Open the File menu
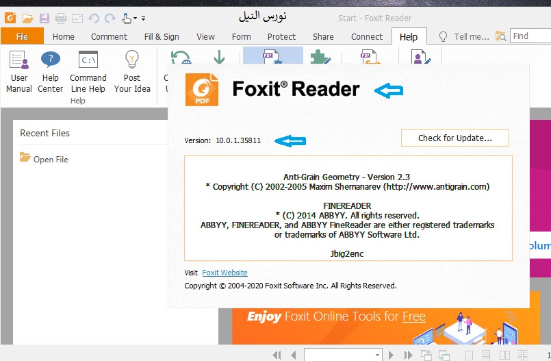Viewport: 551px width, 361px height. [22, 36]
